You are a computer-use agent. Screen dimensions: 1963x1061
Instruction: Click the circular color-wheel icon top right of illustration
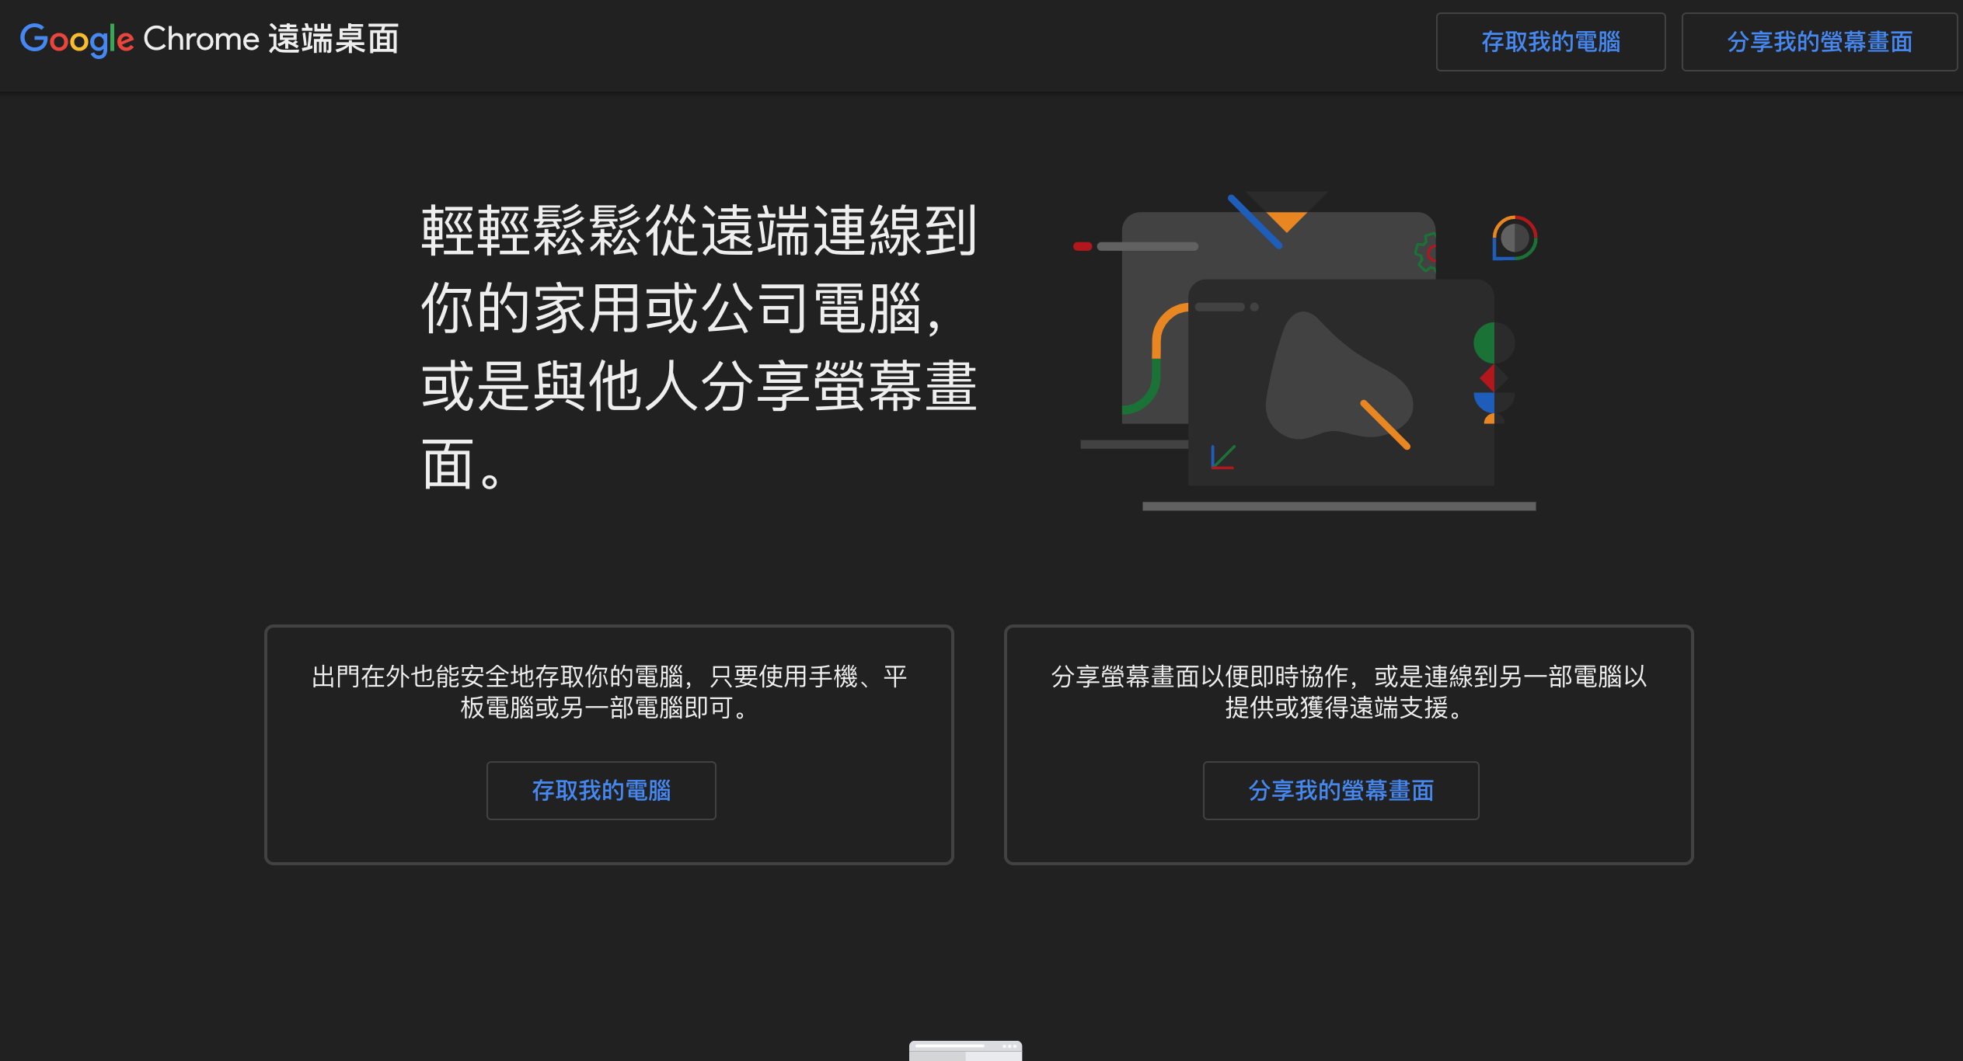pyautogui.click(x=1513, y=238)
